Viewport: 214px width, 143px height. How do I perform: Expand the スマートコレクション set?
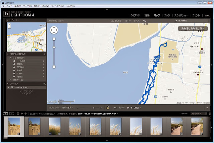(x=9, y=87)
